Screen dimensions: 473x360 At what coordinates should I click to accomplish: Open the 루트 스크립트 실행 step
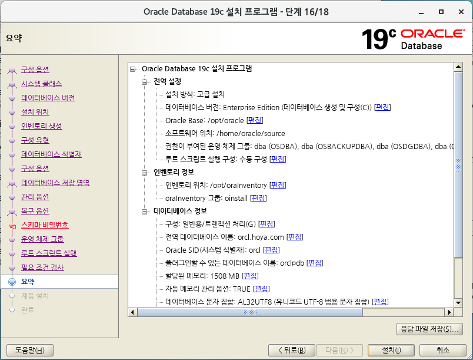click(49, 253)
